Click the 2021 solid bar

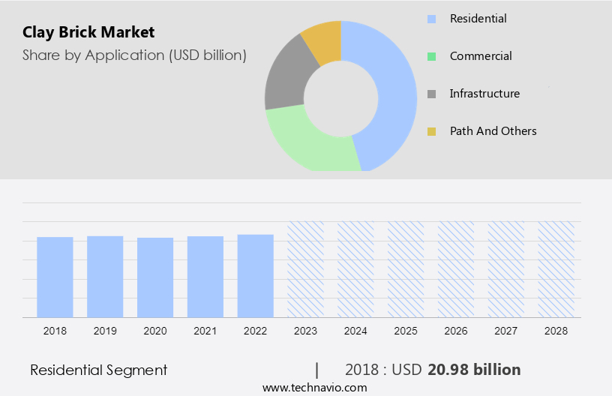(x=205, y=277)
